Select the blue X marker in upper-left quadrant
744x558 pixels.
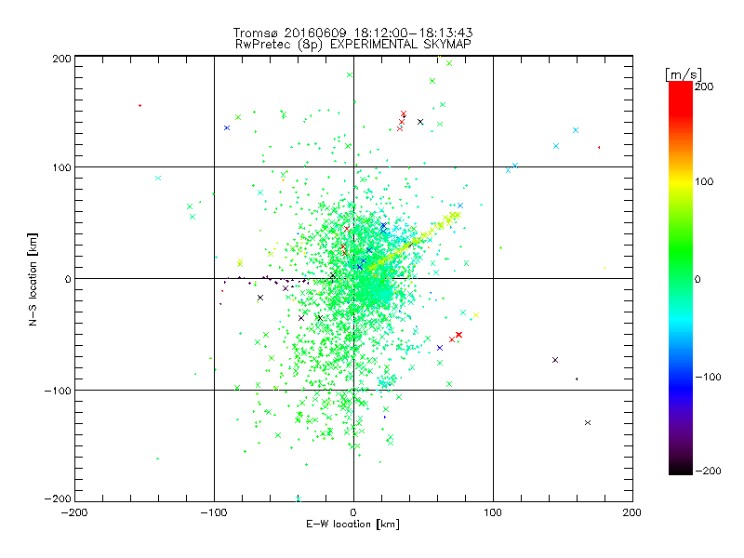[x=227, y=128]
